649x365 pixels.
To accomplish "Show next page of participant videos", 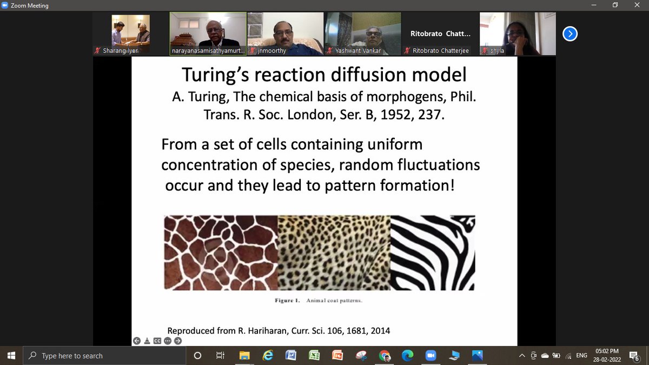I will [569, 34].
